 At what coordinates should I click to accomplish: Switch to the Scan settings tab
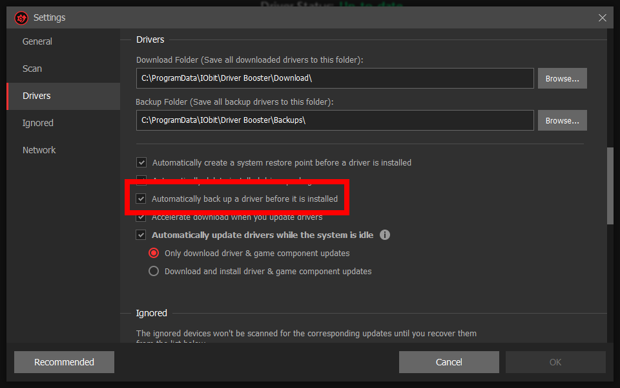(32, 69)
